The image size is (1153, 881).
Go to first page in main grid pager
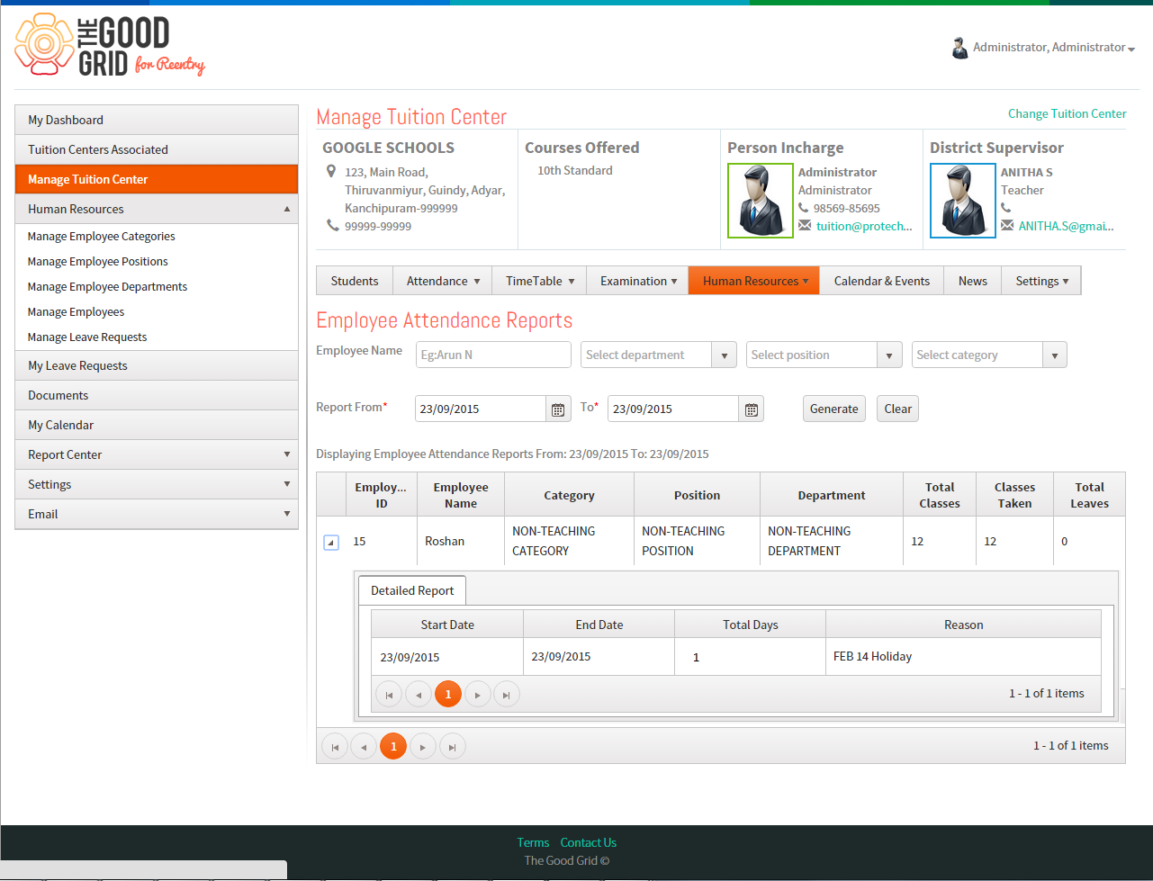[335, 746]
